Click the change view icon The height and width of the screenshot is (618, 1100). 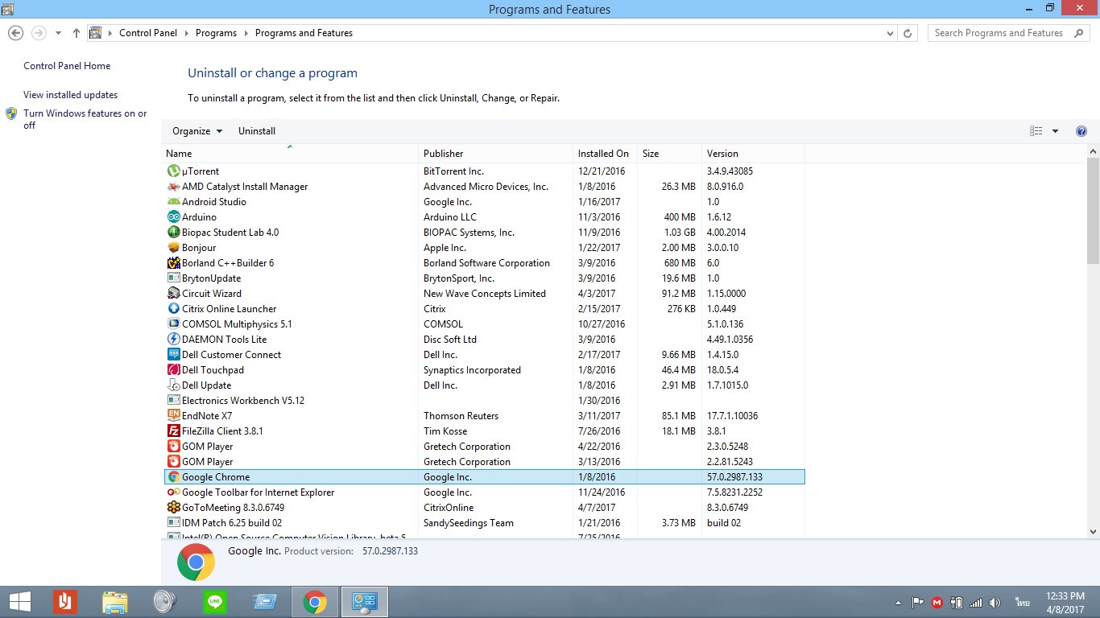1036,131
